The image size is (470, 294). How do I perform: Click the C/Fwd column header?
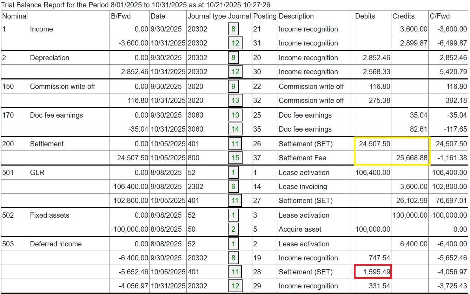[439, 16]
